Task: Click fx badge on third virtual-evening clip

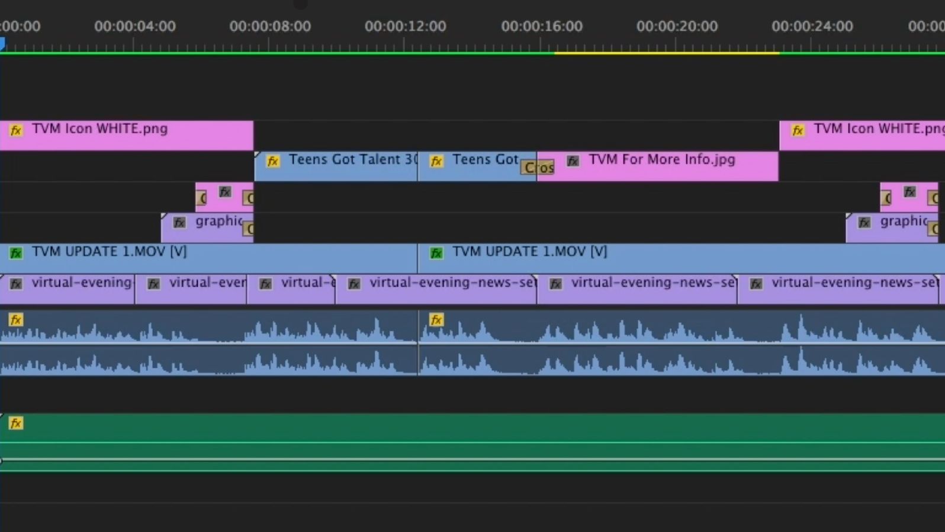Action: coord(266,284)
